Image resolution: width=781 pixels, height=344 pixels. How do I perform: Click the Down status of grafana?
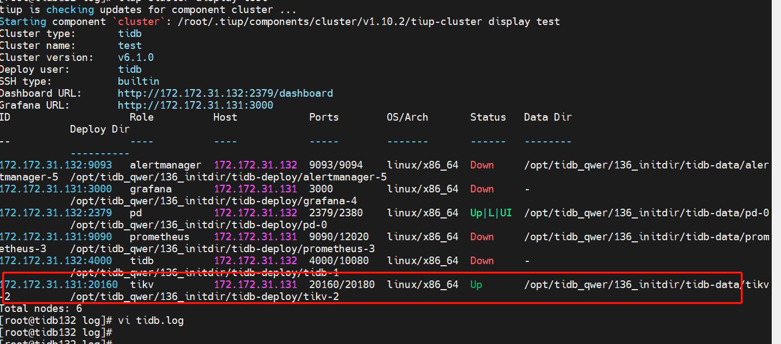click(x=482, y=189)
